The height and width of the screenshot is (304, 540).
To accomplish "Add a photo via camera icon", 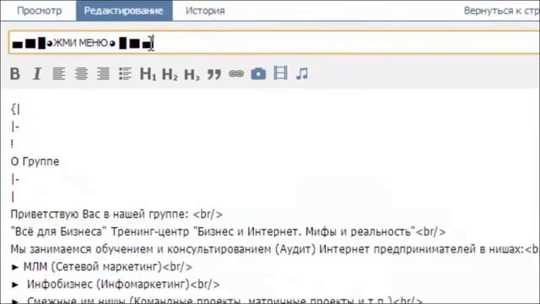I will [x=258, y=73].
